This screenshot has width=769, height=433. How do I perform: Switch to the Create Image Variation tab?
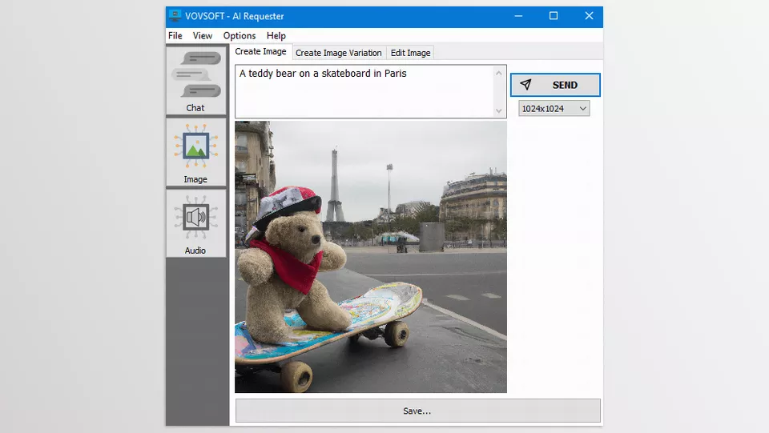tap(338, 53)
